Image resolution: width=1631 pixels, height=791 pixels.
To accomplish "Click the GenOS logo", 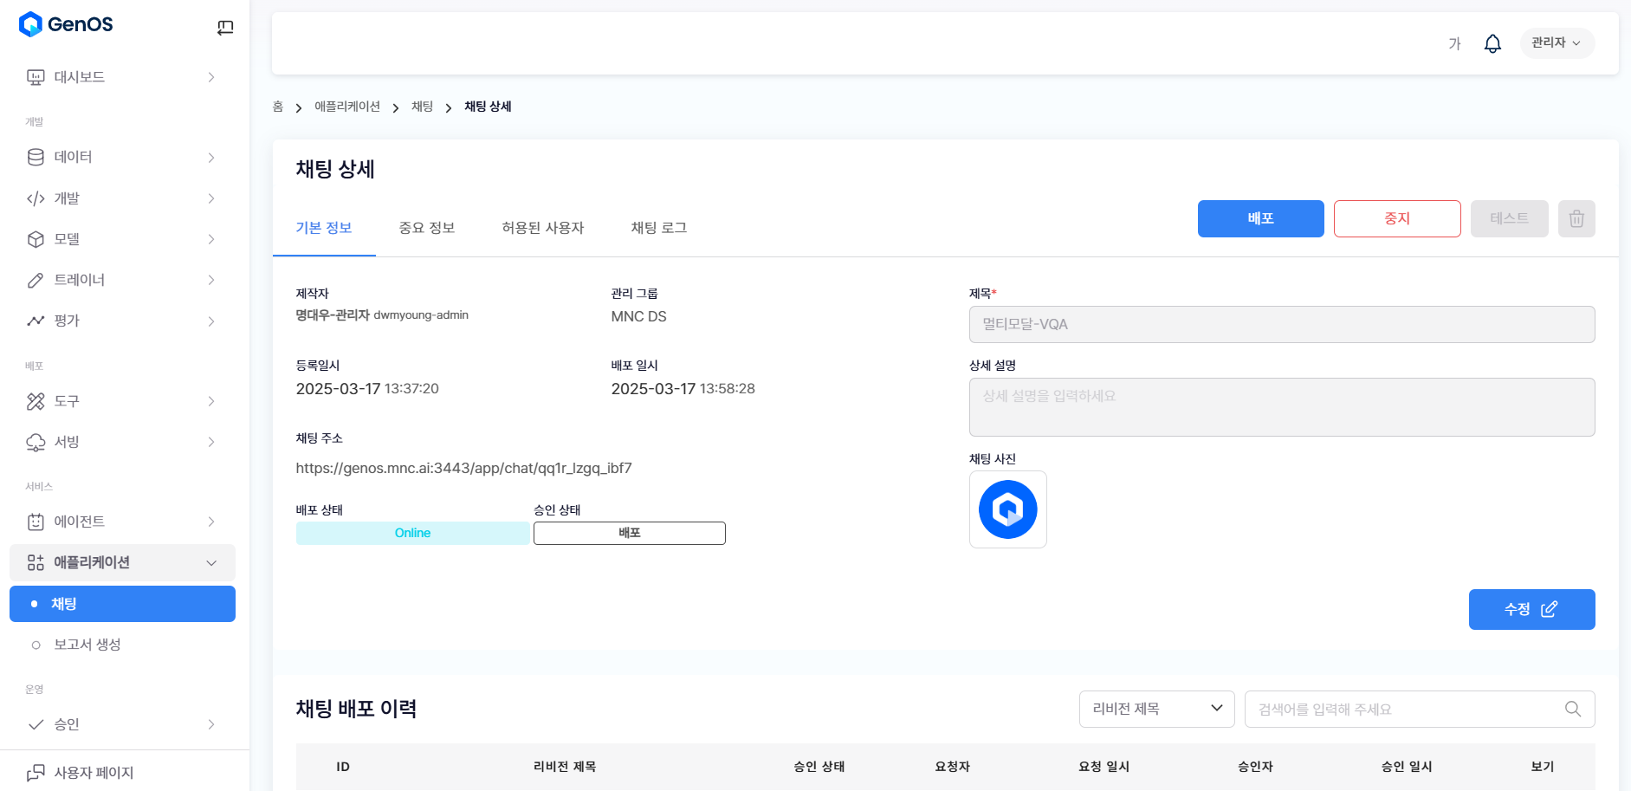I will [66, 24].
